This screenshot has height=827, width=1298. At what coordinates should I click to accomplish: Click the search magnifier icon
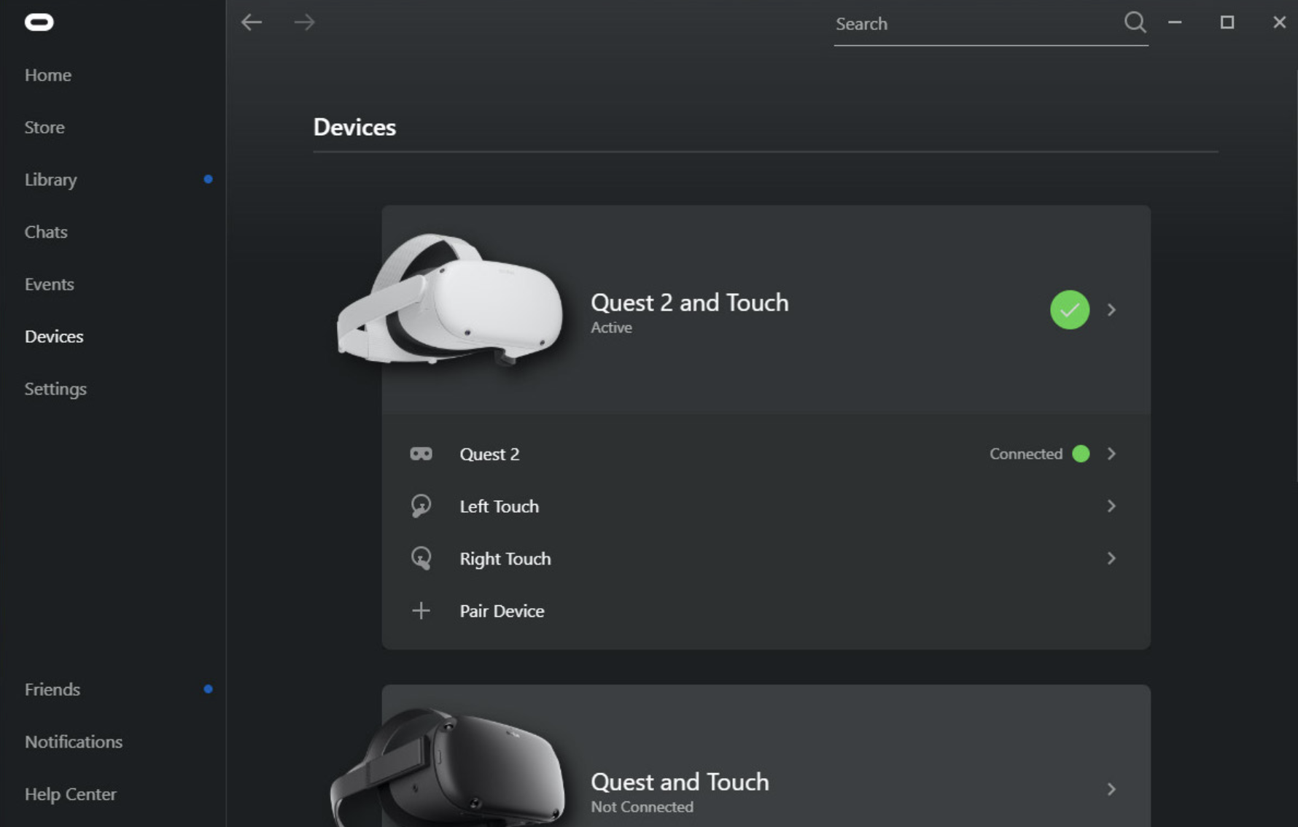(1134, 23)
